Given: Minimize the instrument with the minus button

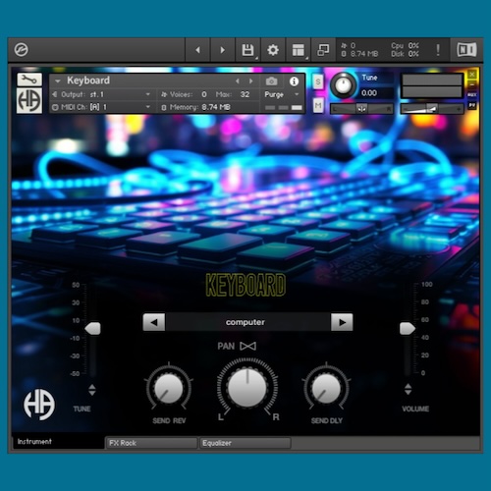Looking at the screenshot, I should click(472, 84).
